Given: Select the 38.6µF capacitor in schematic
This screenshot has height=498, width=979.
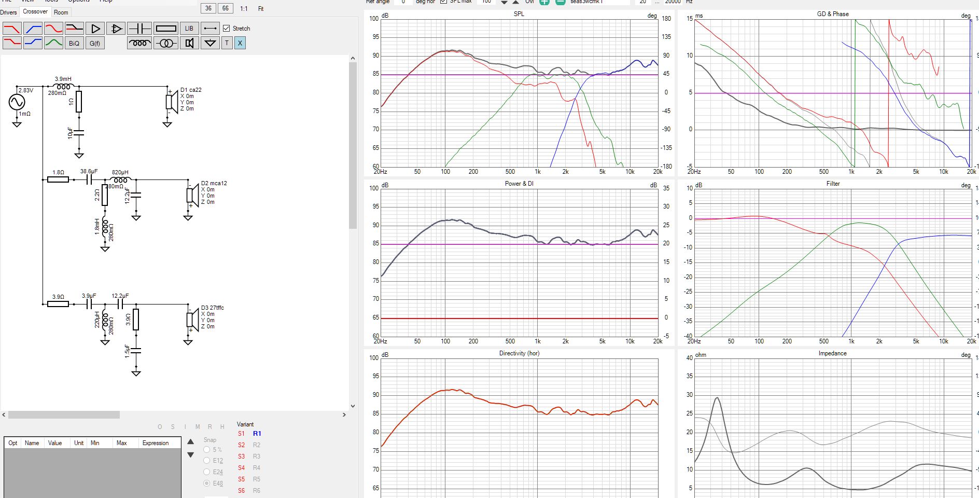Looking at the screenshot, I should 89,179.
